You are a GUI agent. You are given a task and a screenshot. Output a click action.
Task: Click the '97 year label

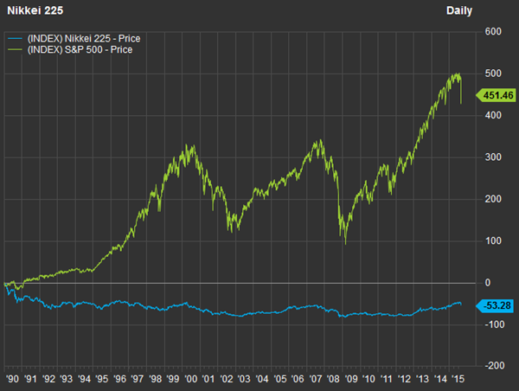coord(138,379)
